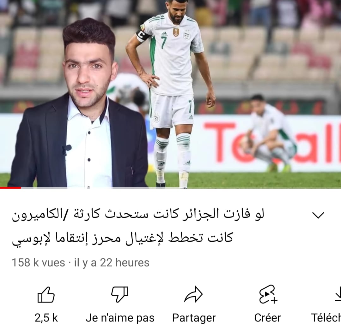Tap the thumbs-up like icon

point(46,295)
